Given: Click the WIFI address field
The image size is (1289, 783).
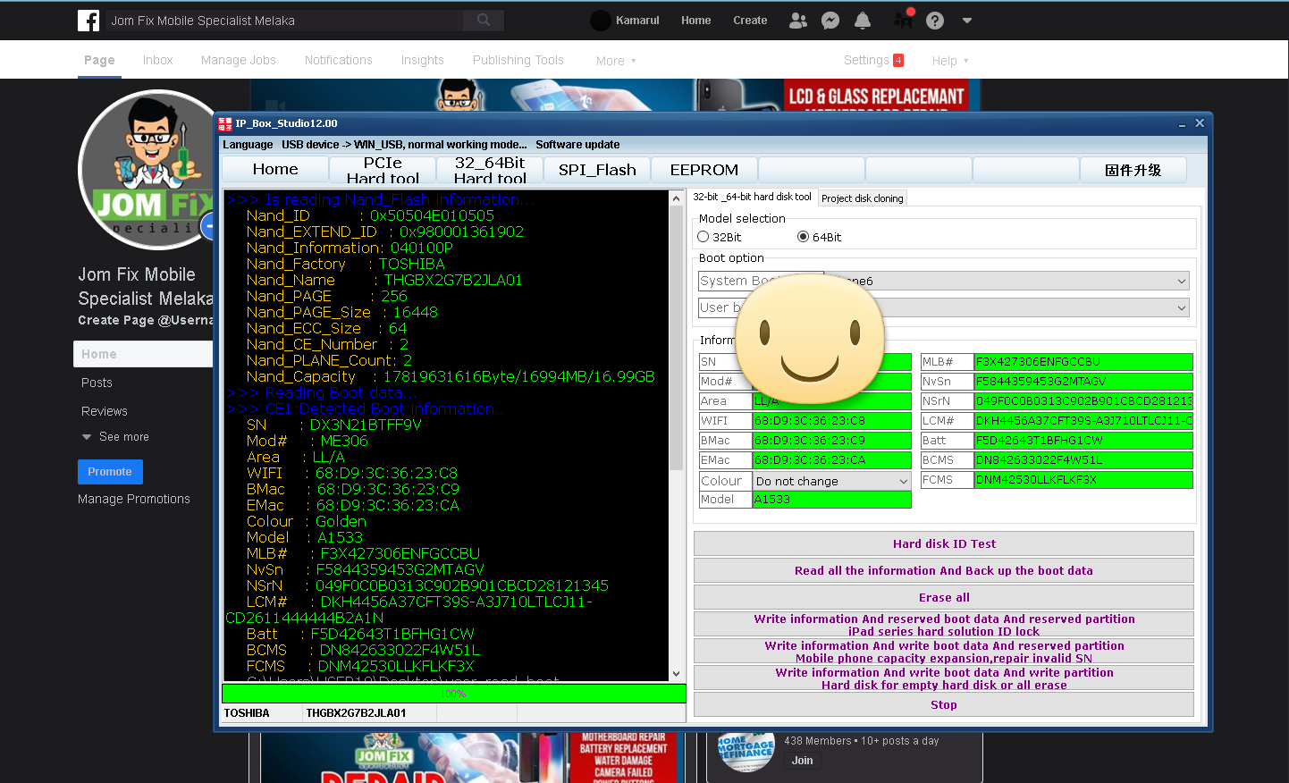Looking at the screenshot, I should coord(832,421).
